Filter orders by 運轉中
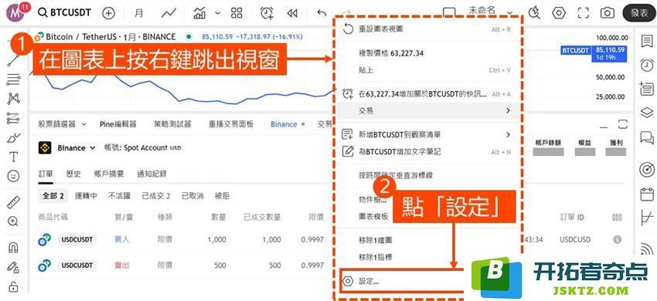The image size is (657, 301). [x=86, y=195]
